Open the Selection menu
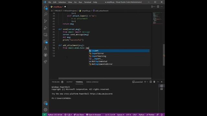Screen dimensions: 207x116 click(62, 2)
